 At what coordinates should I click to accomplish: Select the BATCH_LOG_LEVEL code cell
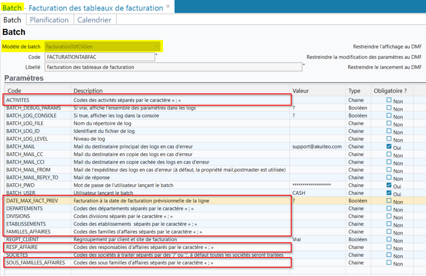coord(38,139)
